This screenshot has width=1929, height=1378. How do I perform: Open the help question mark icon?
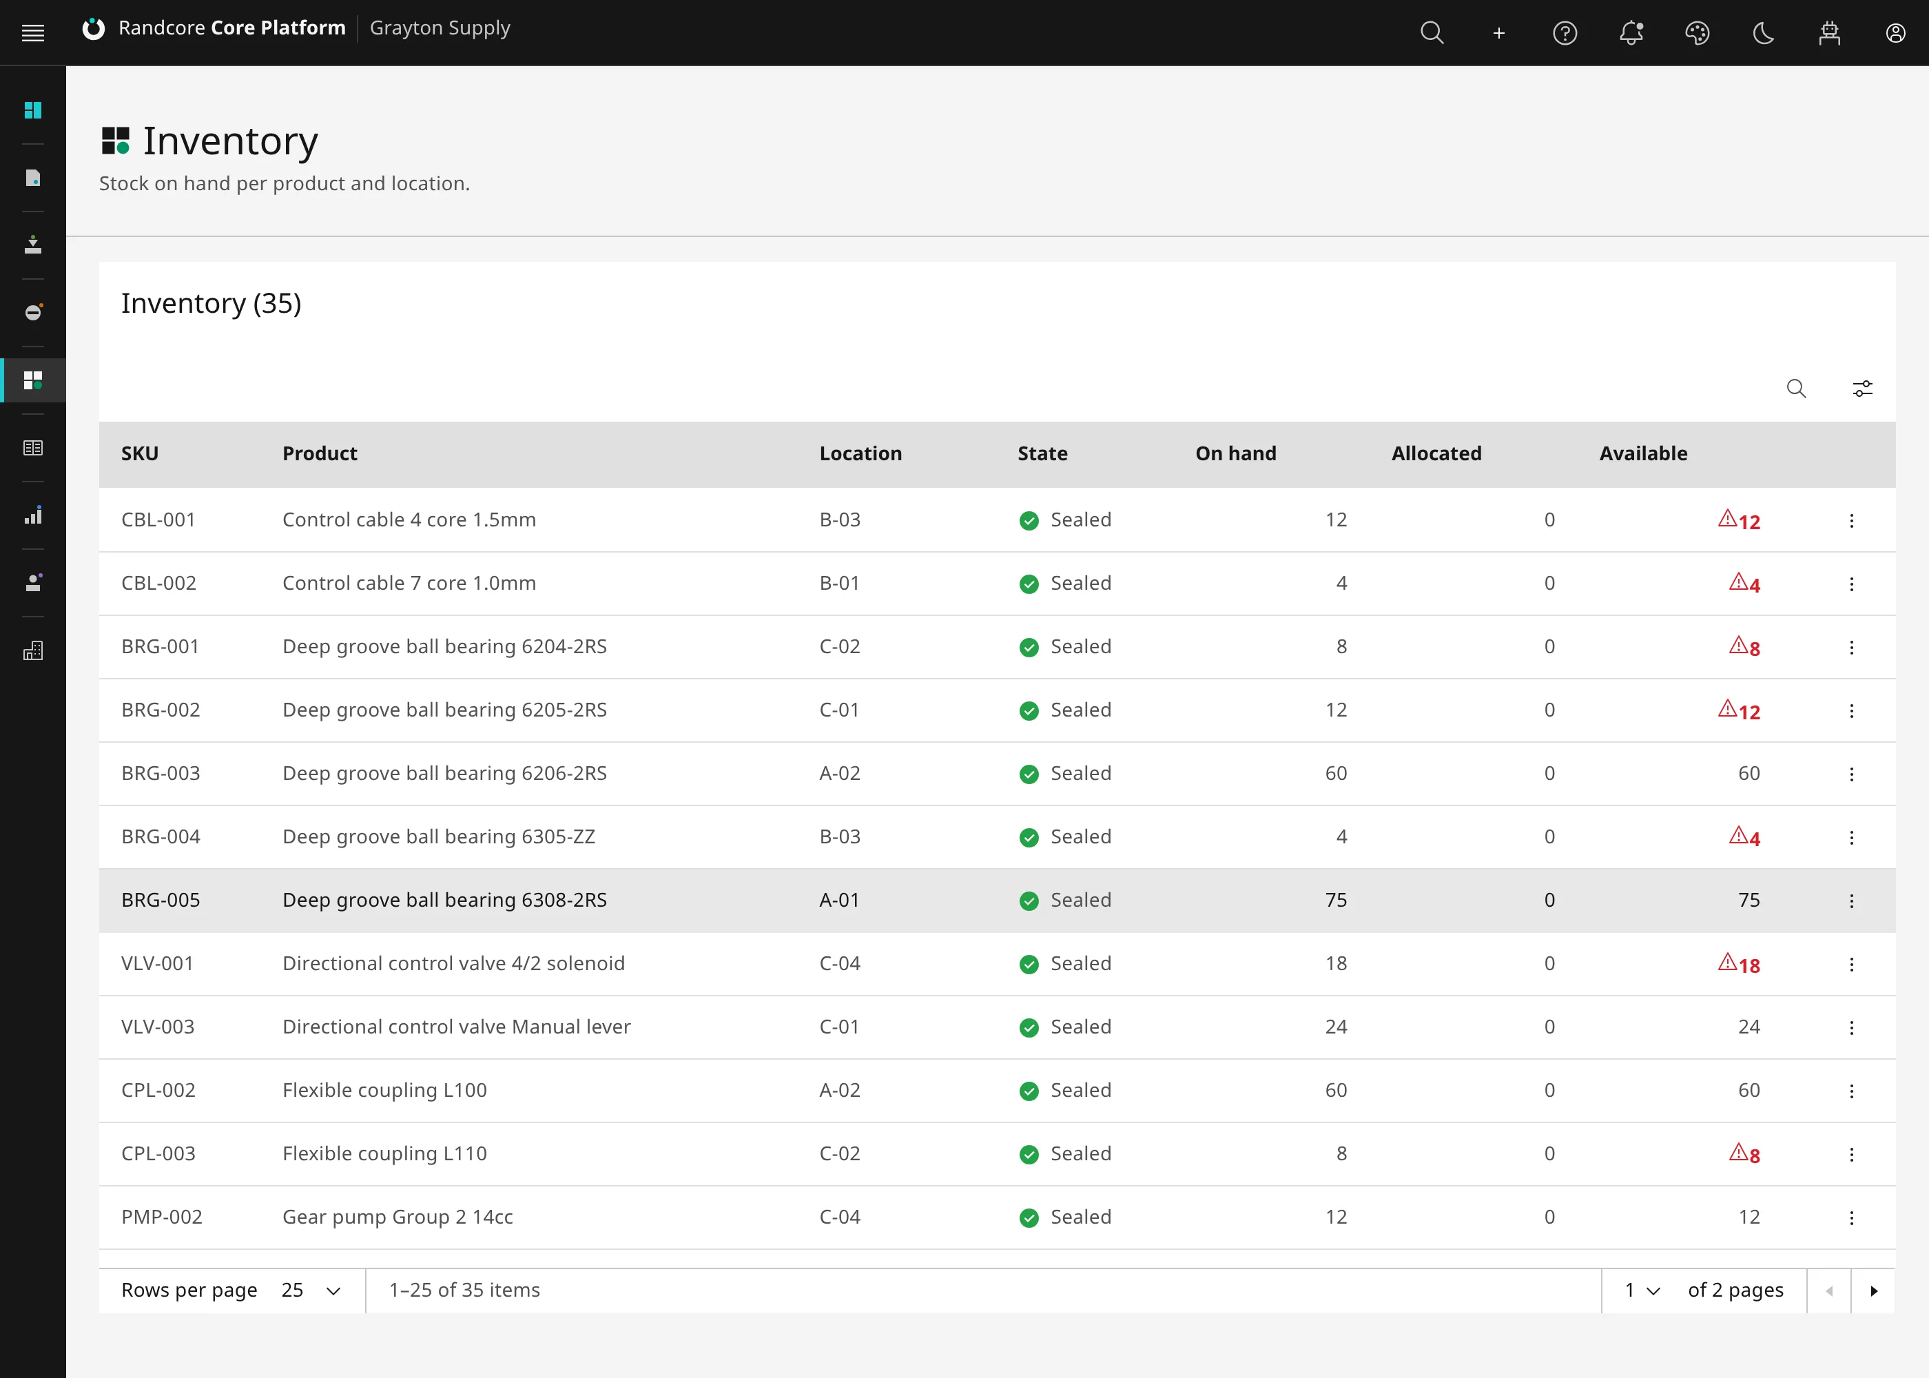1565,33
